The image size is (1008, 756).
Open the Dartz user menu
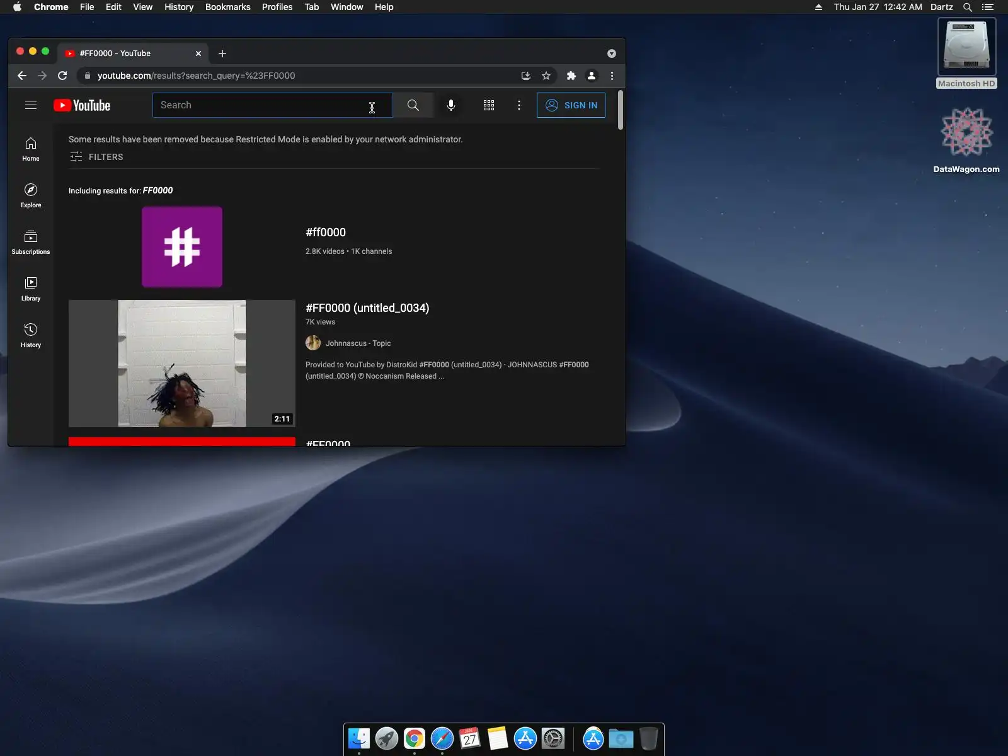tap(942, 7)
